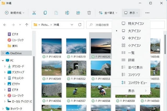This screenshot has height=111, width=167.
Task: Click the Copy icon in toolbar
Action: tap(45, 13)
